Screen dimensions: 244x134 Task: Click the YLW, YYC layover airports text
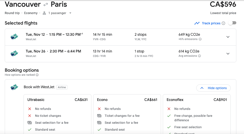(140, 39)
